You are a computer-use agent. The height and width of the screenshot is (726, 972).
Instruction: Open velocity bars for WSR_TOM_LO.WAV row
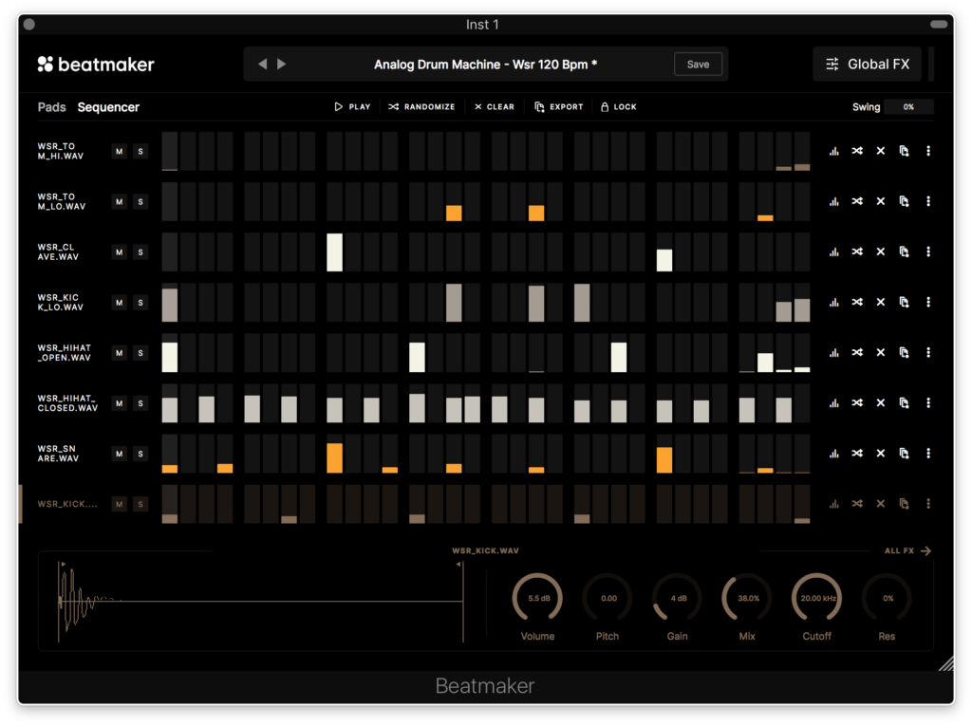pos(833,201)
